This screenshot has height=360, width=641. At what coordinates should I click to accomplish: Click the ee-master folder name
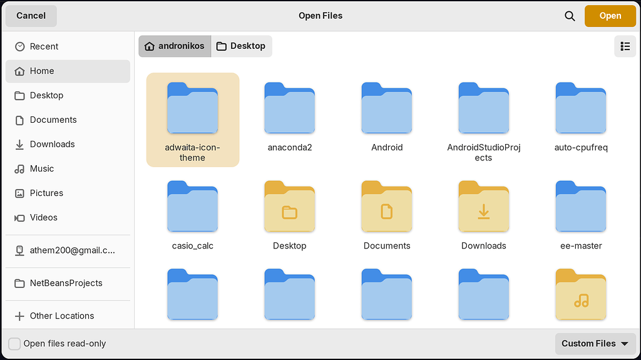coord(581,246)
